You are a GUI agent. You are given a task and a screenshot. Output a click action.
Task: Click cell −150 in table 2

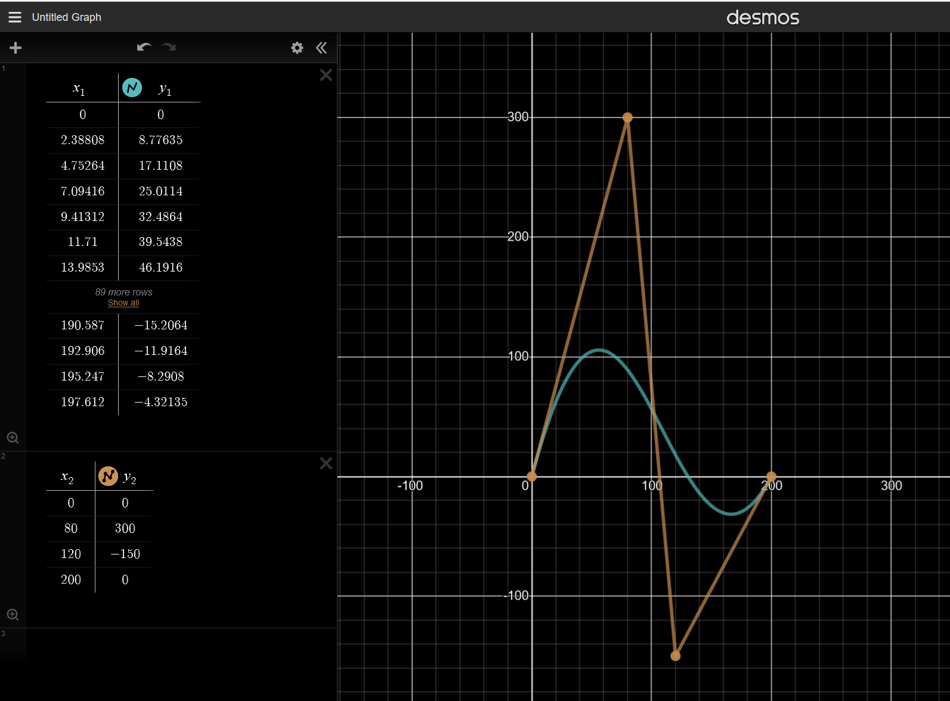point(125,554)
